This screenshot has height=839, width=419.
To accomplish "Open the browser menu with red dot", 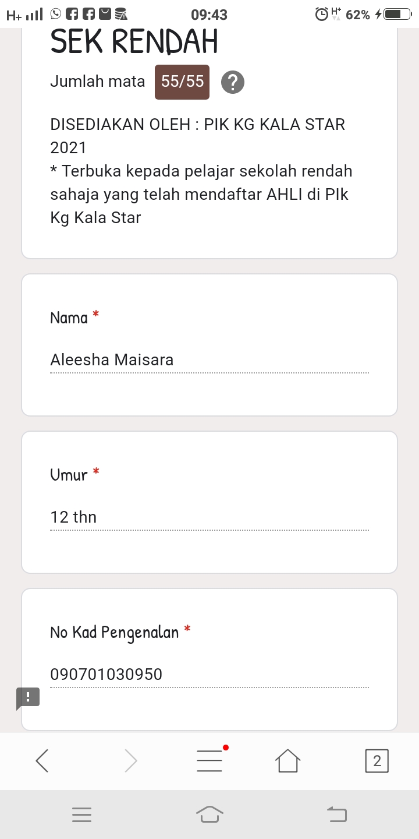I will click(x=210, y=760).
